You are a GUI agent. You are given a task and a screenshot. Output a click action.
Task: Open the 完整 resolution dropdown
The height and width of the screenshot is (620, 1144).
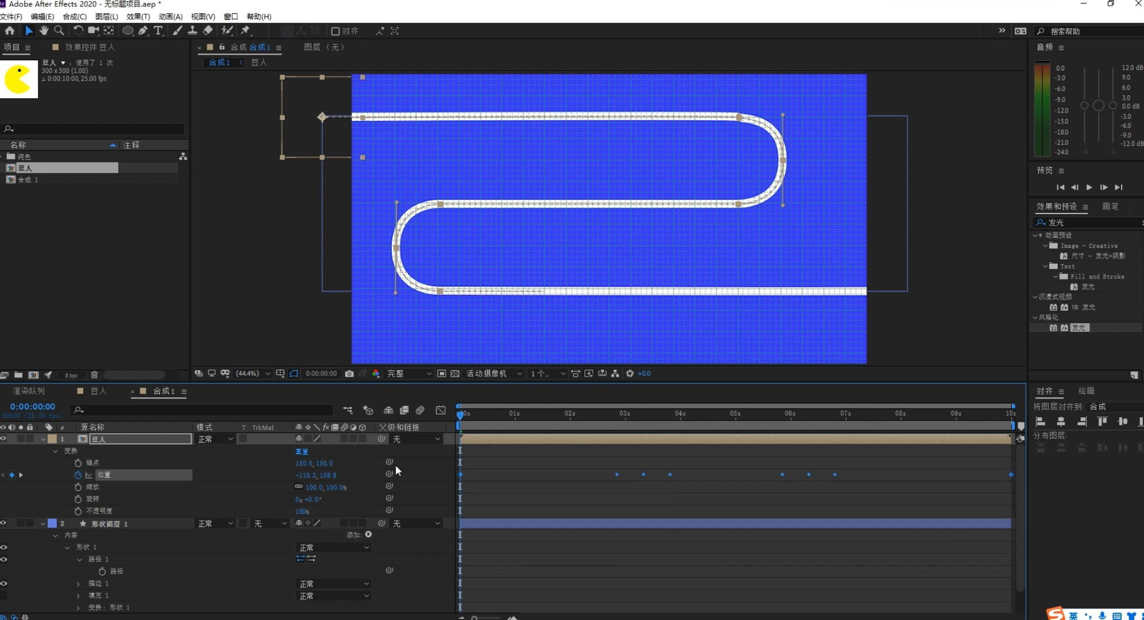coord(409,374)
